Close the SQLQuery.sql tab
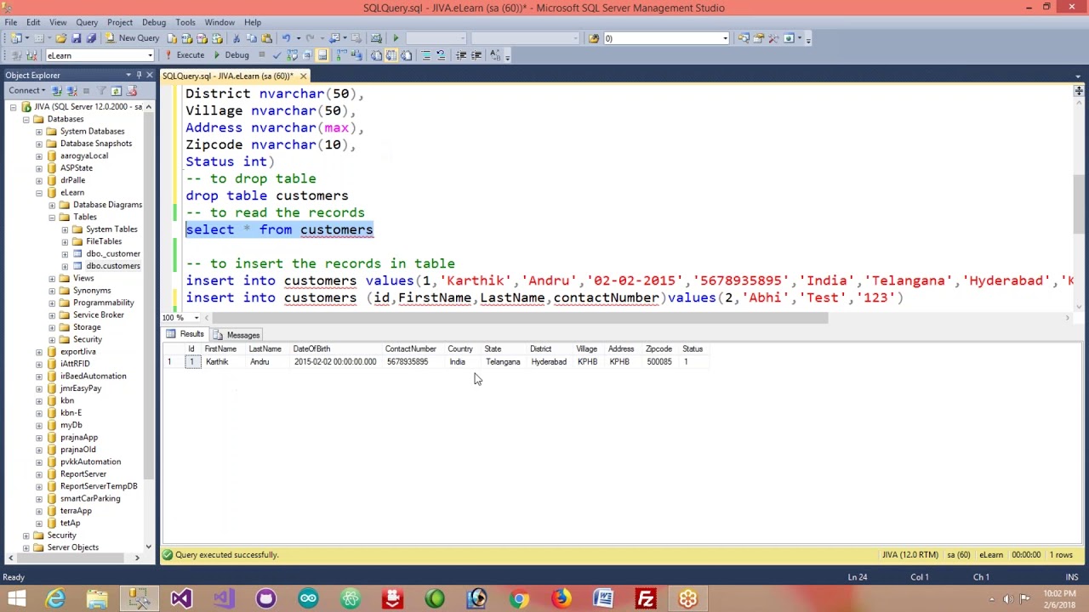1089x612 pixels. (303, 76)
